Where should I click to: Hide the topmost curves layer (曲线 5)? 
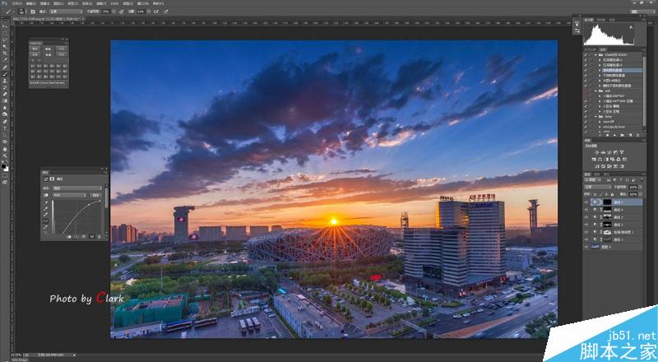pos(586,202)
